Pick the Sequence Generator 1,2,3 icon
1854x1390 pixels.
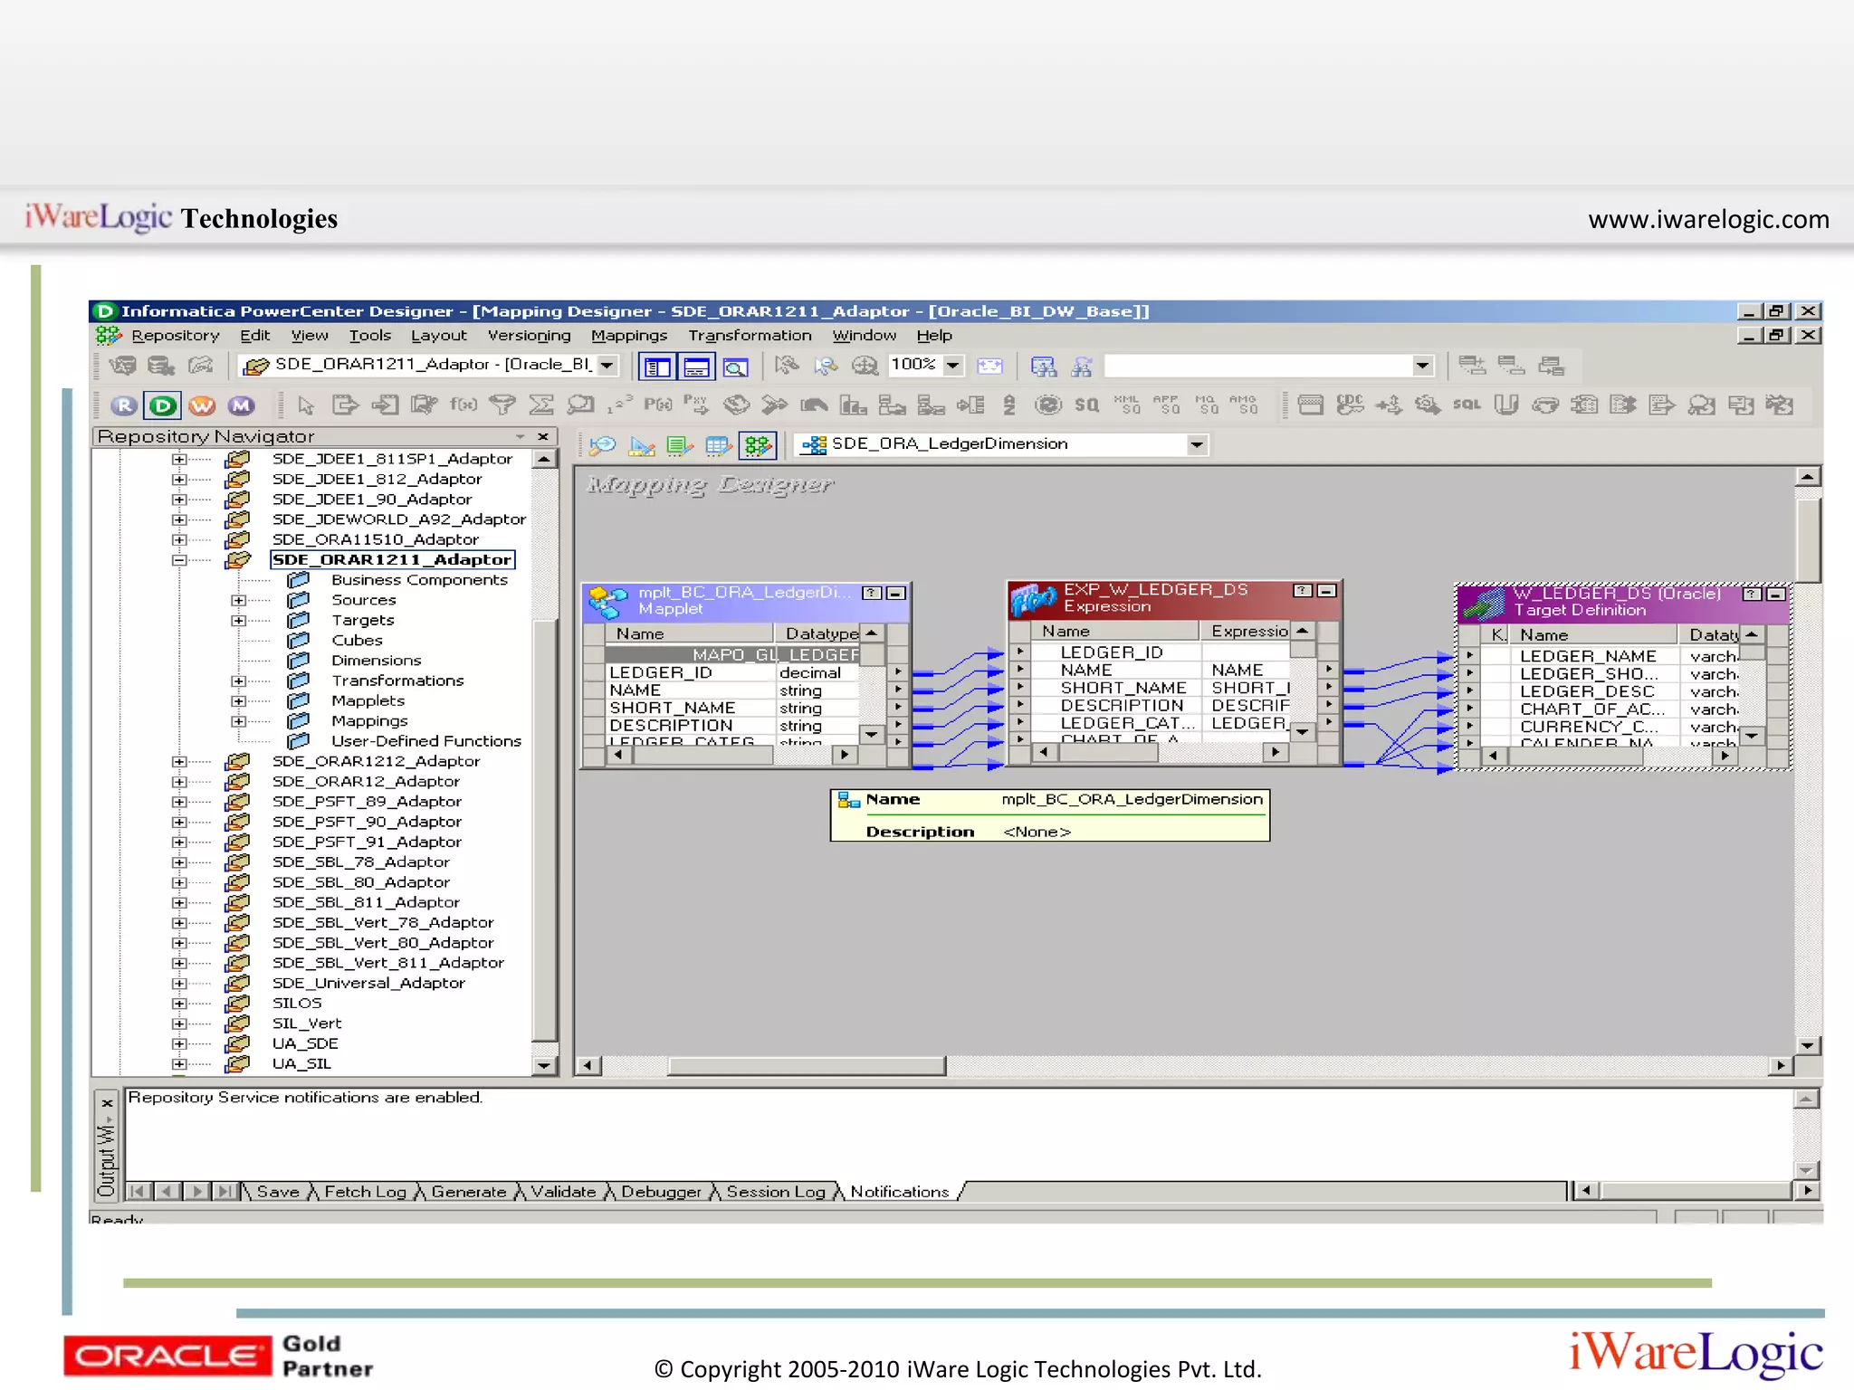[x=620, y=405]
